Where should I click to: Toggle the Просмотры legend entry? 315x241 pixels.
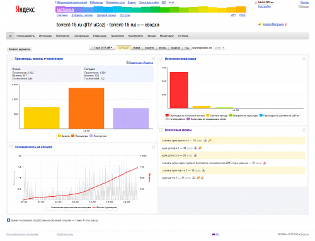click(x=79, y=136)
